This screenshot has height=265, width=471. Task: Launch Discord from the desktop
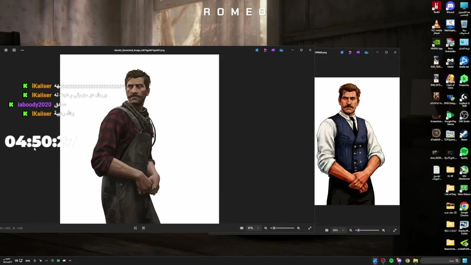click(x=450, y=7)
